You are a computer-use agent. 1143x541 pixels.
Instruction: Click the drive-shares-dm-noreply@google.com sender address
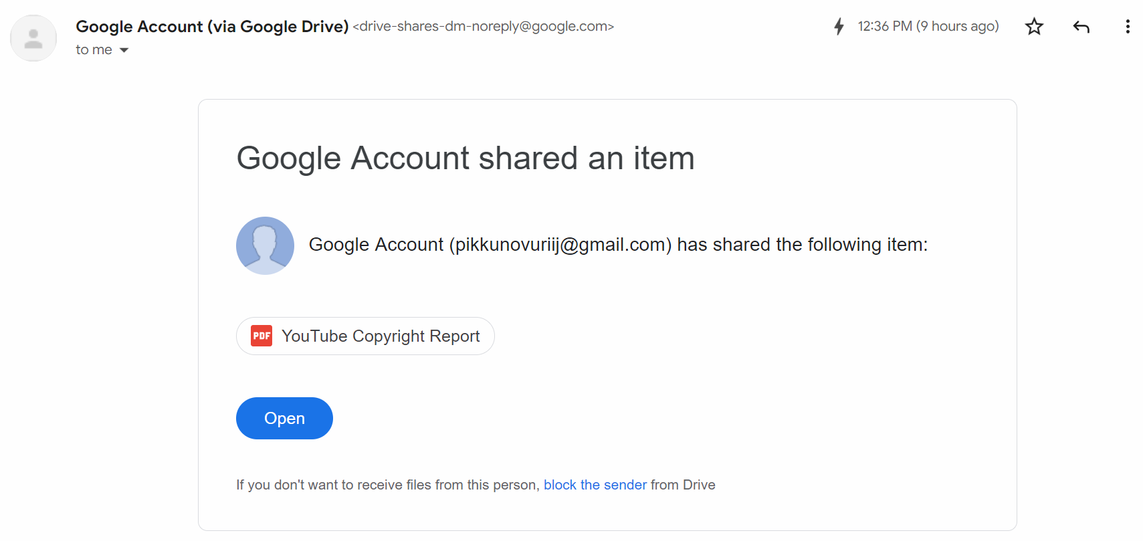pos(483,27)
